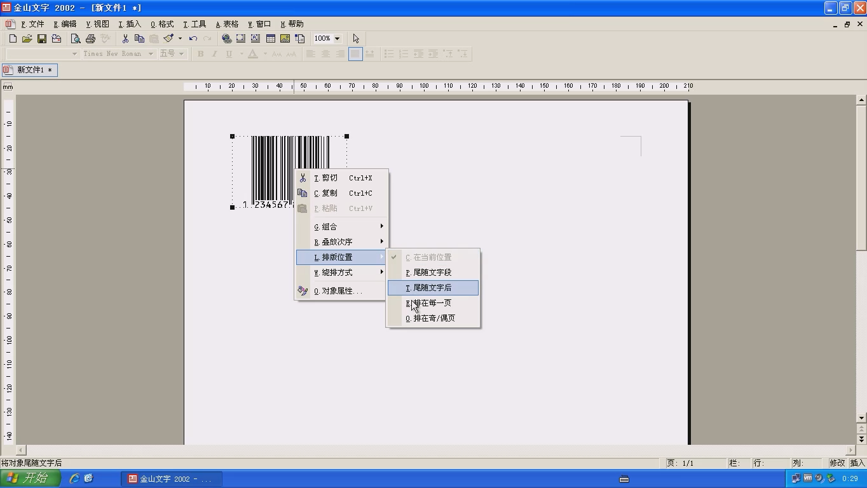Click the format painter brush icon
The height and width of the screenshot is (488, 867).
pos(168,39)
